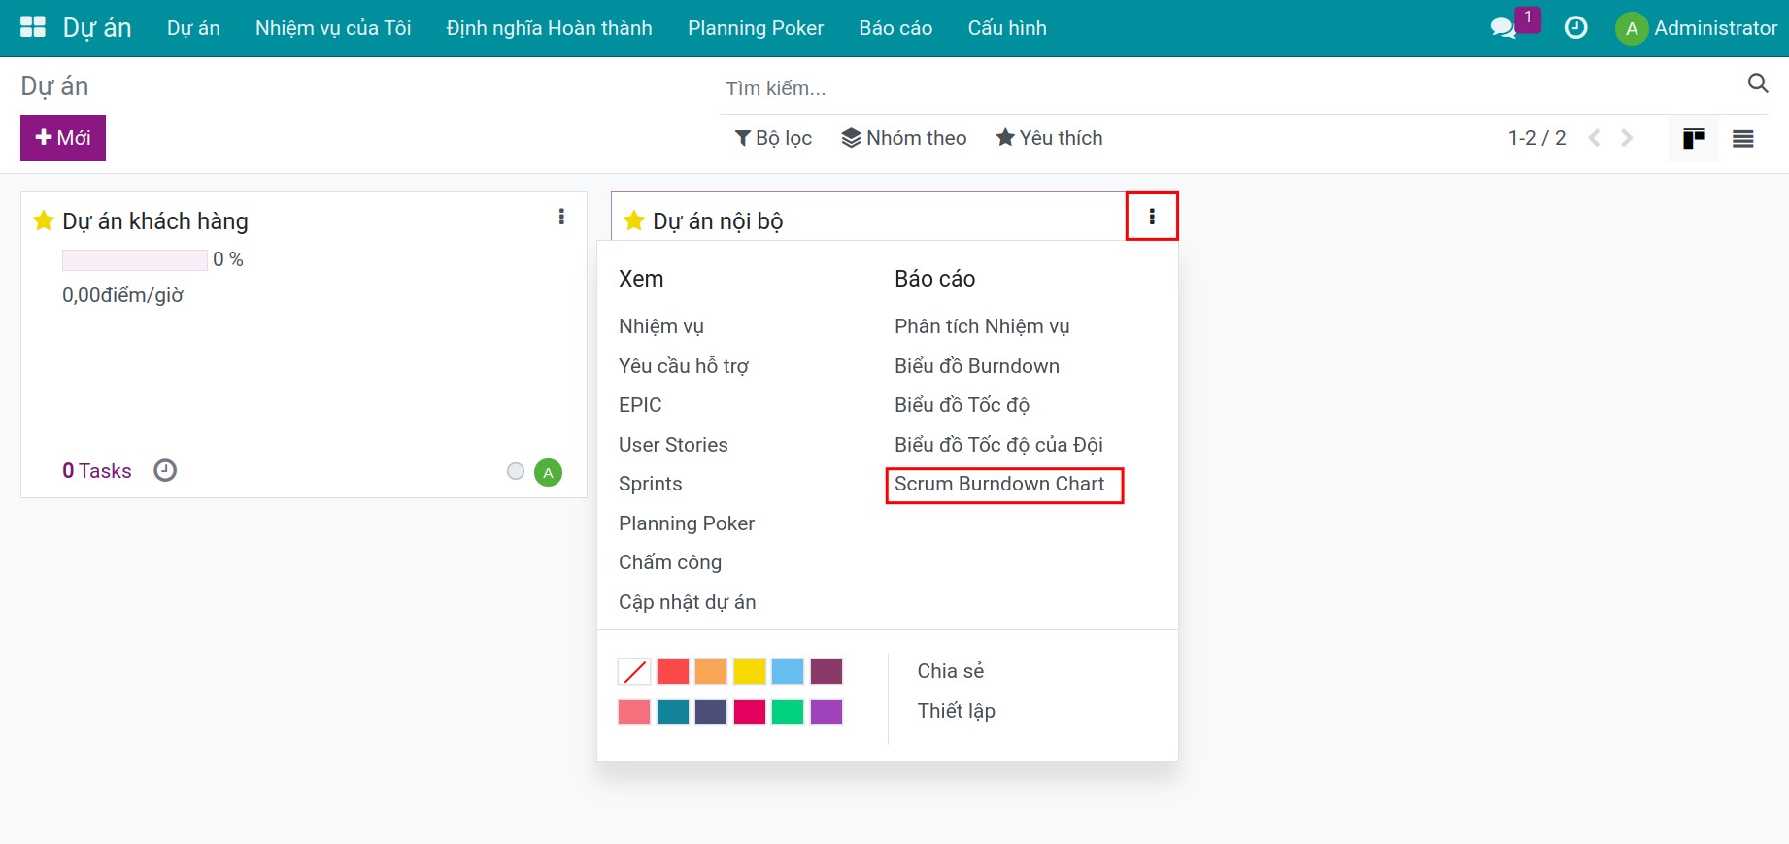Switch to Kanban view

click(x=1694, y=139)
